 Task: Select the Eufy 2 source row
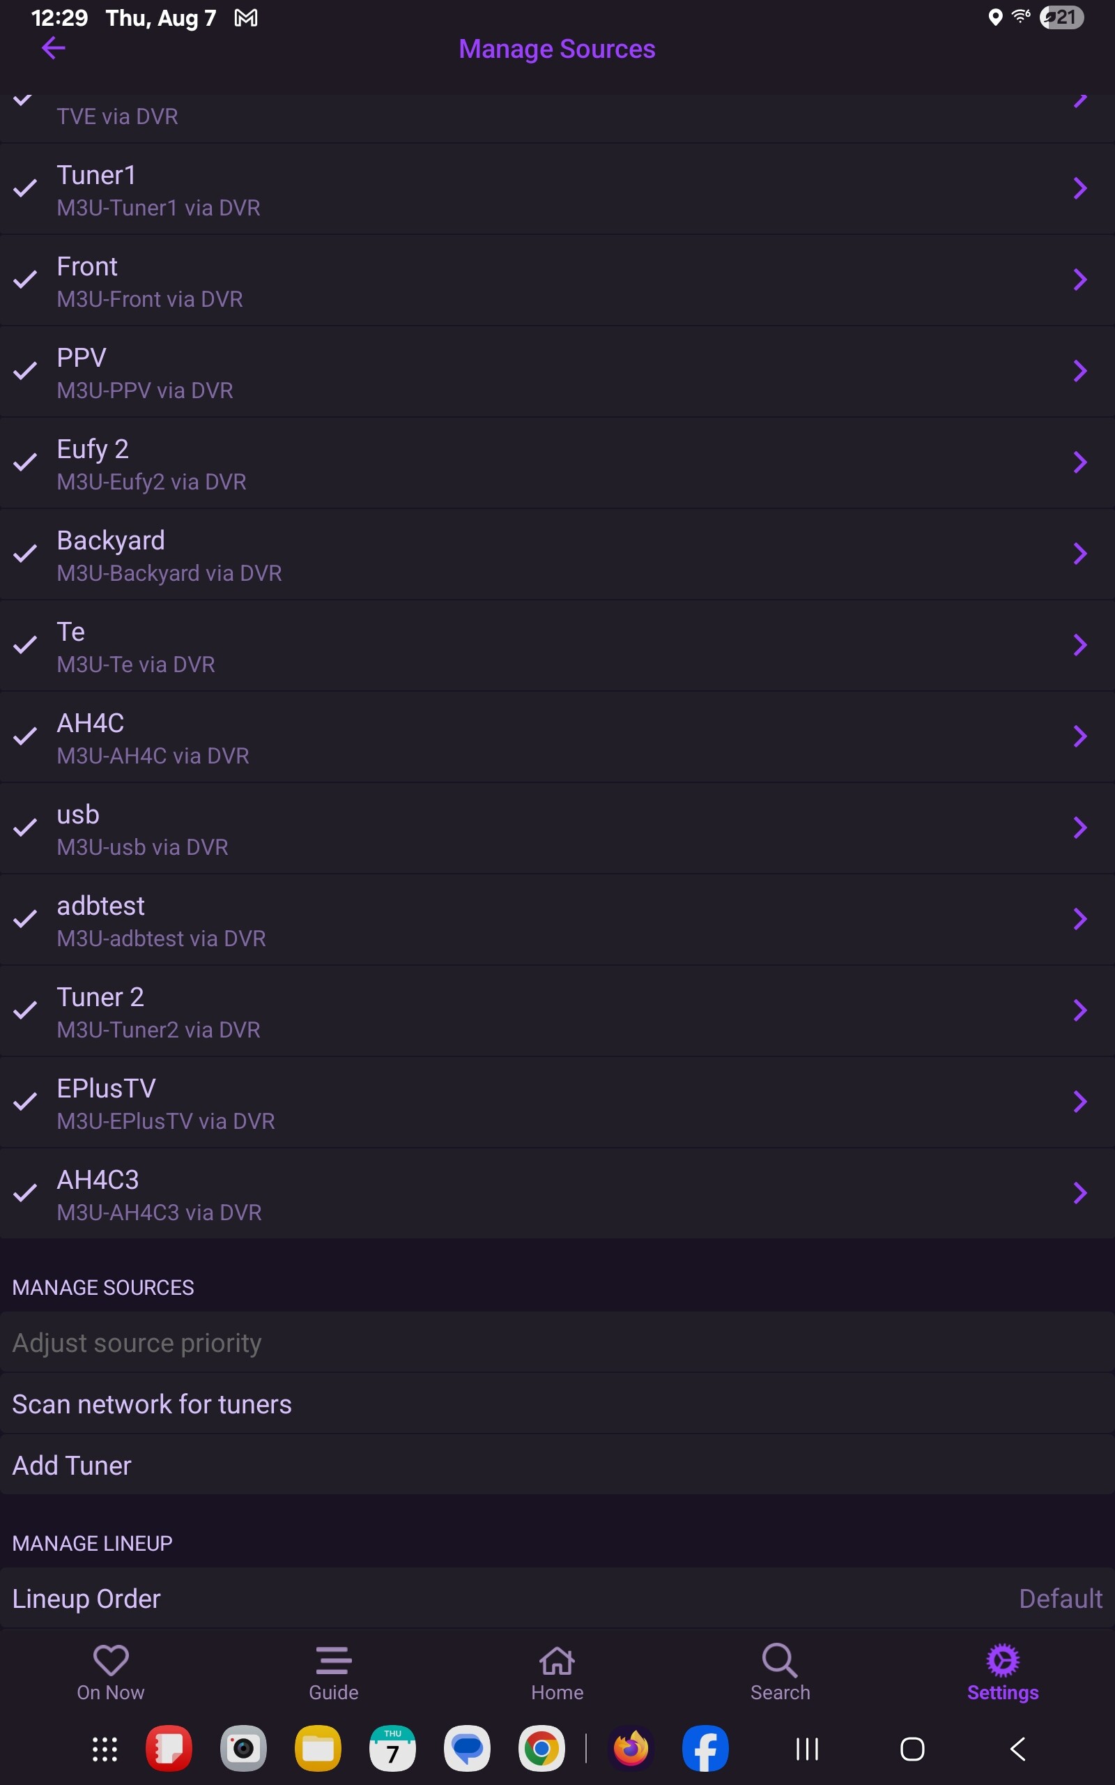[x=516, y=463]
